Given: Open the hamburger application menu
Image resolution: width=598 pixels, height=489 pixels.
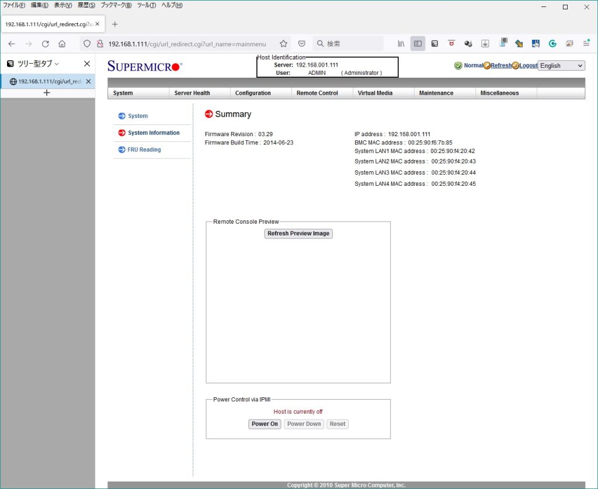Looking at the screenshot, I should tap(586, 43).
